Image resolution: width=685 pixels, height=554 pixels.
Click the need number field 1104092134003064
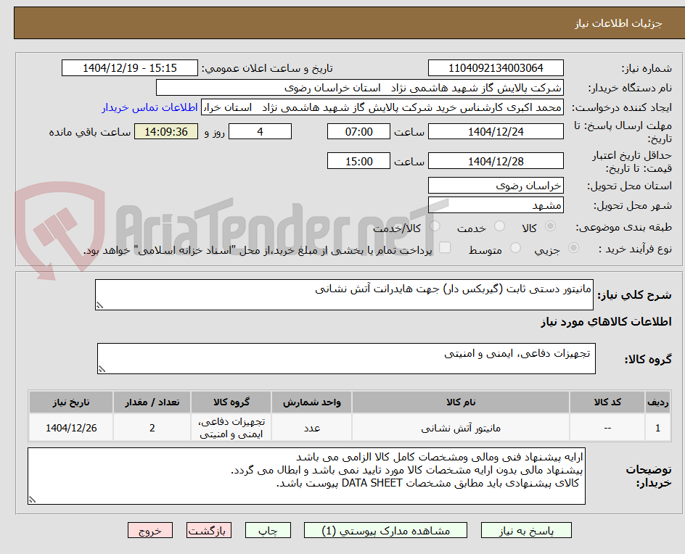[496, 68]
